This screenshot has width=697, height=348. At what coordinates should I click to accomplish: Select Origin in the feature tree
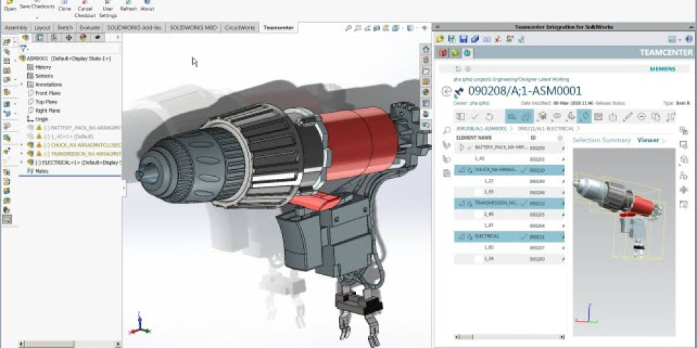tap(41, 119)
